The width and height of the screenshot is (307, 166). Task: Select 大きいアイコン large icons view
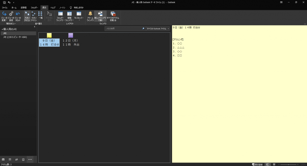click(27, 16)
